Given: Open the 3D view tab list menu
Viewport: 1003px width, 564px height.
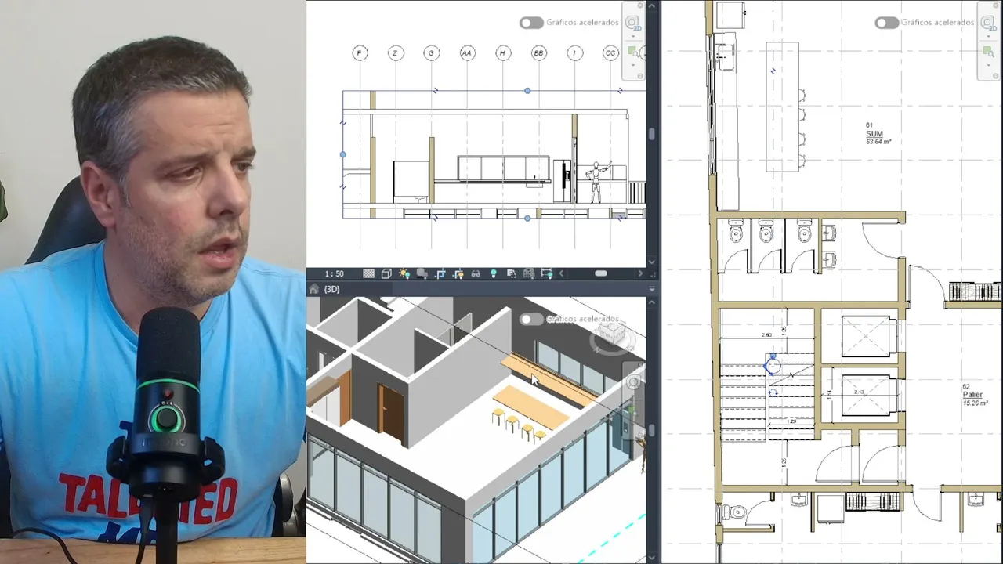Looking at the screenshot, I should tap(651, 289).
